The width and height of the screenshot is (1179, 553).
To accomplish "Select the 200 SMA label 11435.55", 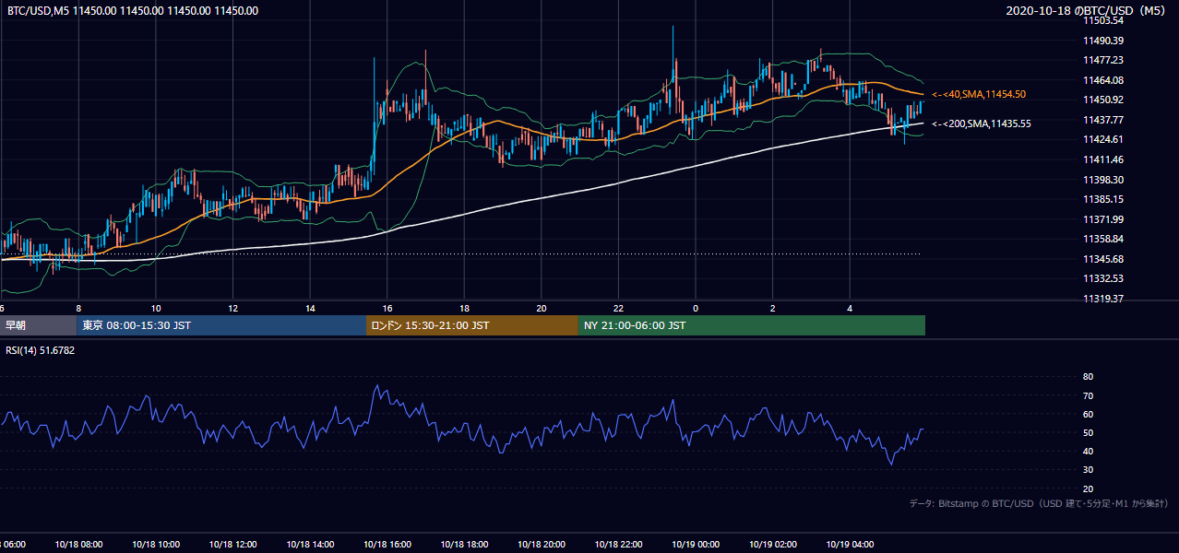I will tap(982, 124).
